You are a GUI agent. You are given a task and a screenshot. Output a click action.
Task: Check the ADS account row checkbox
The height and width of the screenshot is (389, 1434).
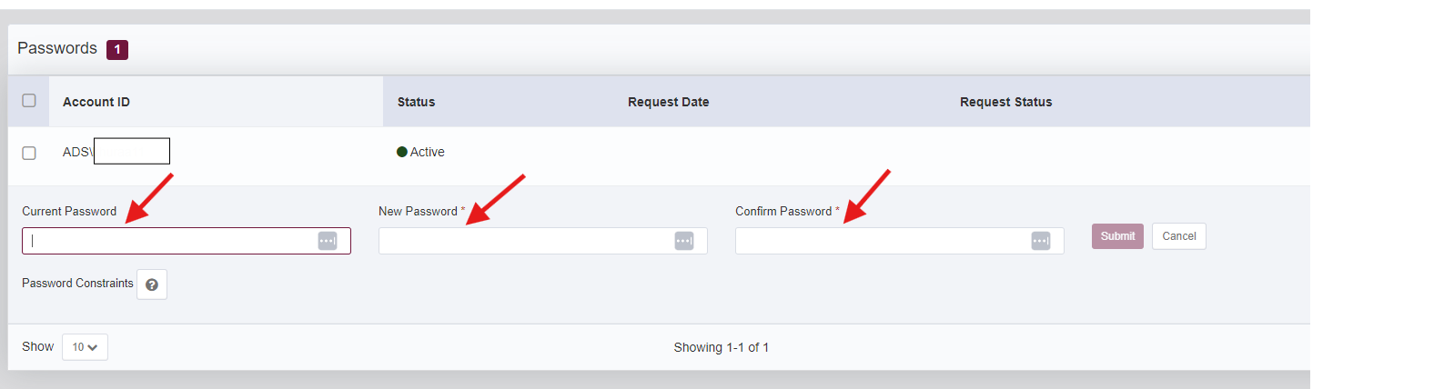coord(29,153)
